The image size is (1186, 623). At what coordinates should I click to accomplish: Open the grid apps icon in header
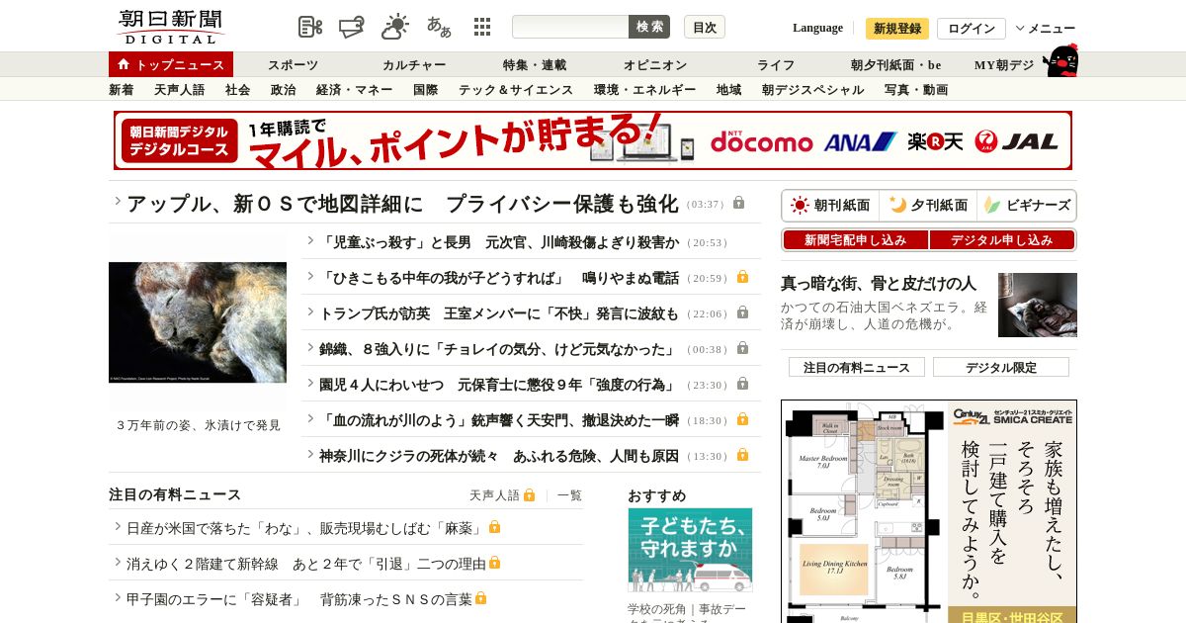pyautogui.click(x=482, y=27)
